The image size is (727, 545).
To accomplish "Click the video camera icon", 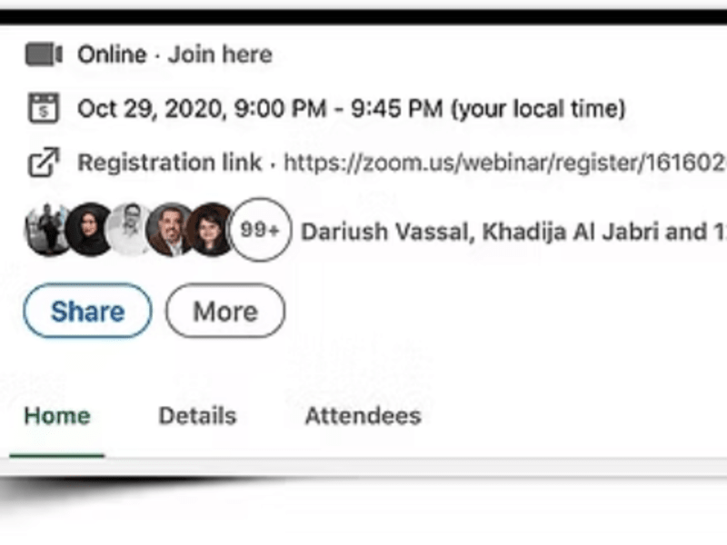I will (44, 54).
